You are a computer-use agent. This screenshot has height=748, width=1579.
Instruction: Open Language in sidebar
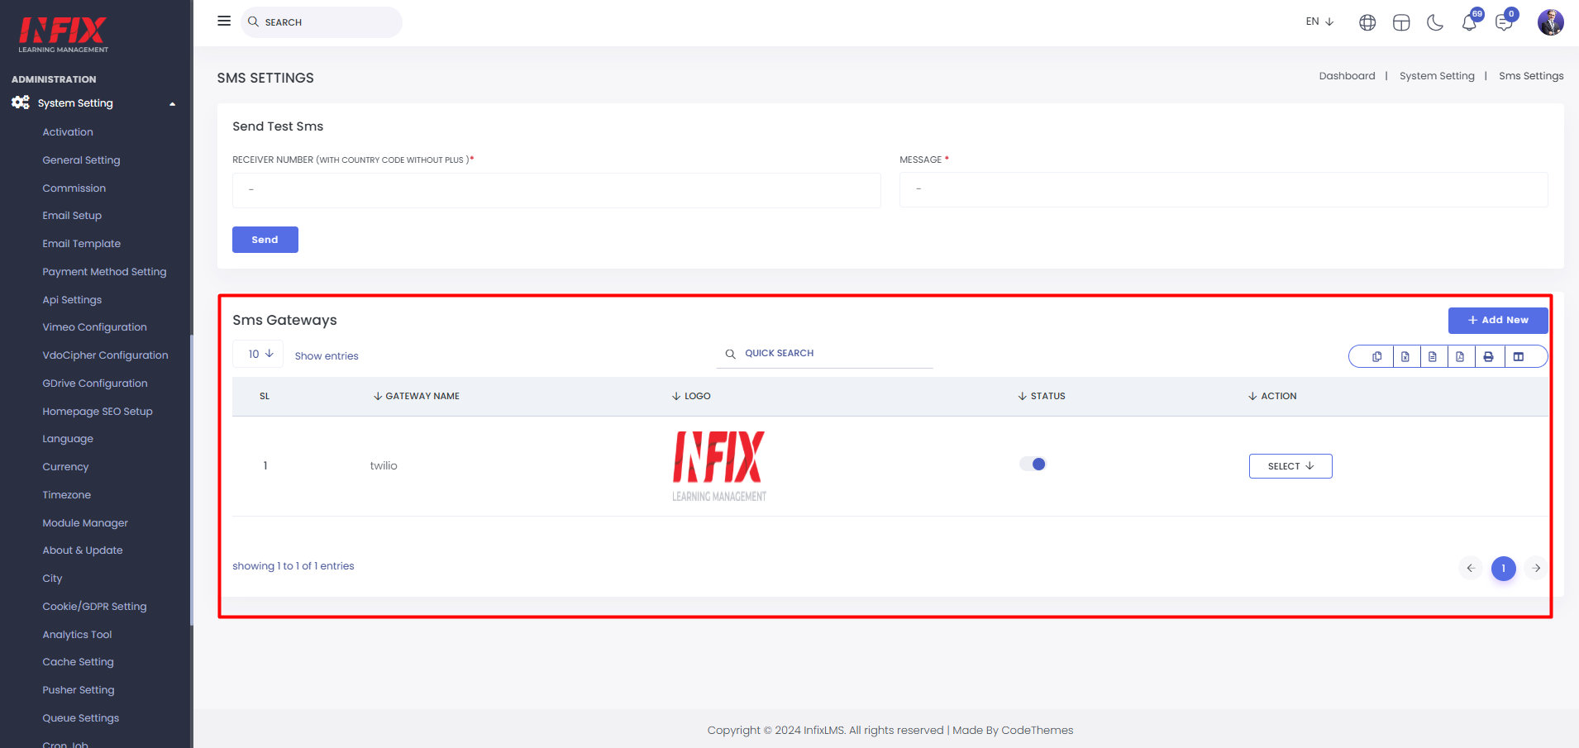click(68, 439)
